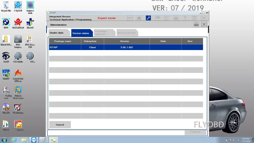Select the Launch Gini flame icon
Image resolution: width=254 pixels, height=143 pixels.
[18, 75]
